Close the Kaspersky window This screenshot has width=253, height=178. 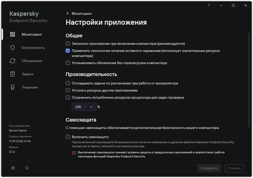[x=246, y=5]
